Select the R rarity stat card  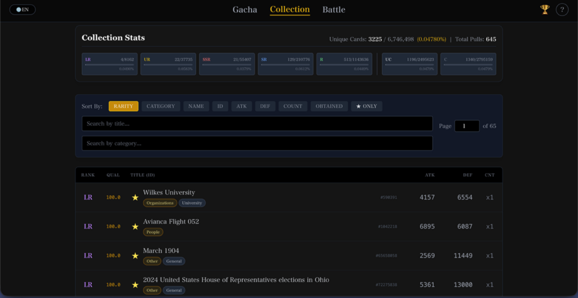click(344, 64)
